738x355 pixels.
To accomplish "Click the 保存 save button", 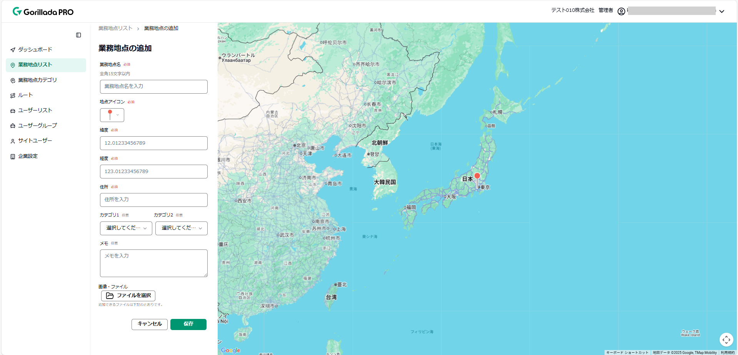I will point(188,324).
